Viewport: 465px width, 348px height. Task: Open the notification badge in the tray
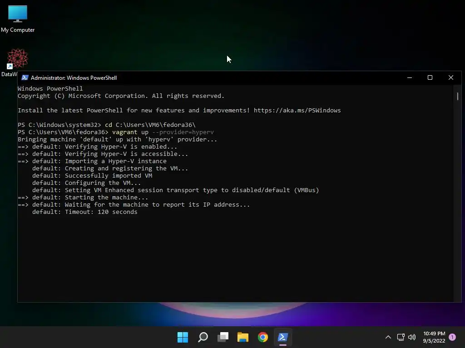[x=452, y=337]
